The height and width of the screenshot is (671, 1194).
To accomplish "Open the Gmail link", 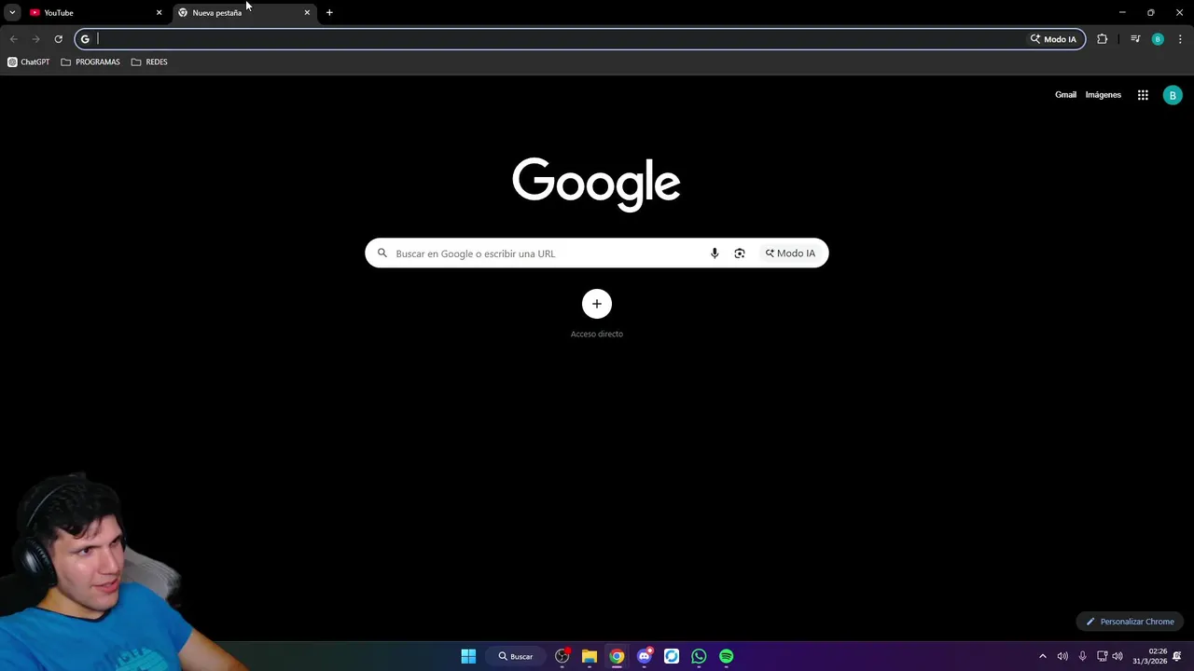I will (x=1065, y=95).
